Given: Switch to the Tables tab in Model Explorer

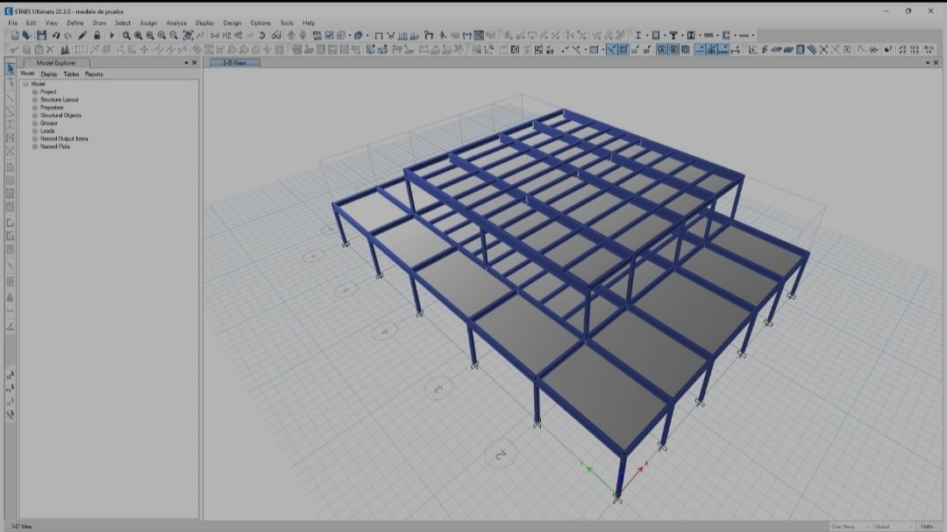Looking at the screenshot, I should (71, 74).
